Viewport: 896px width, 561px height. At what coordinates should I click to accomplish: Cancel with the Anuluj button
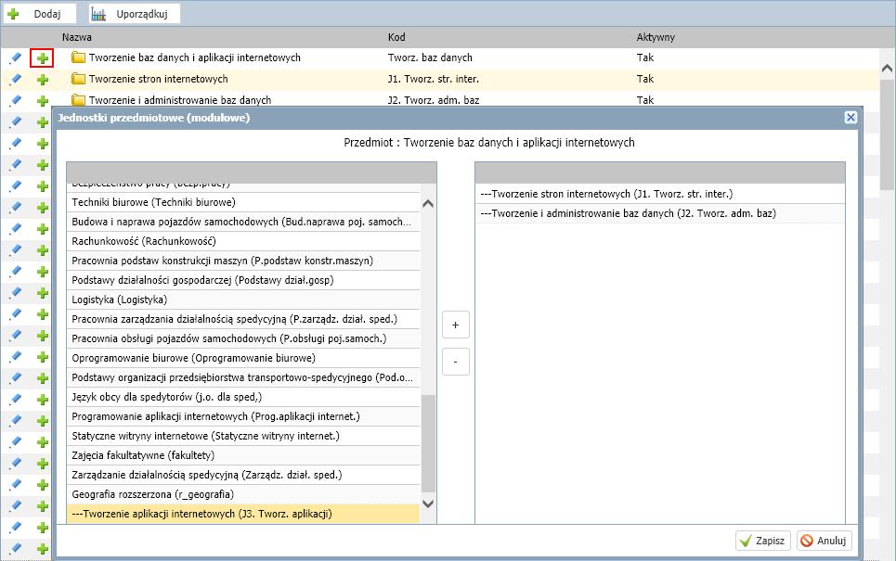click(x=824, y=541)
